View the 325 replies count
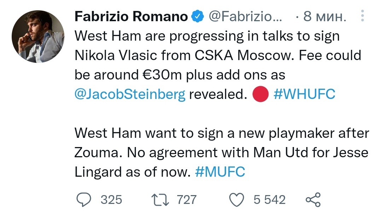382x217 pixels. coord(111,200)
